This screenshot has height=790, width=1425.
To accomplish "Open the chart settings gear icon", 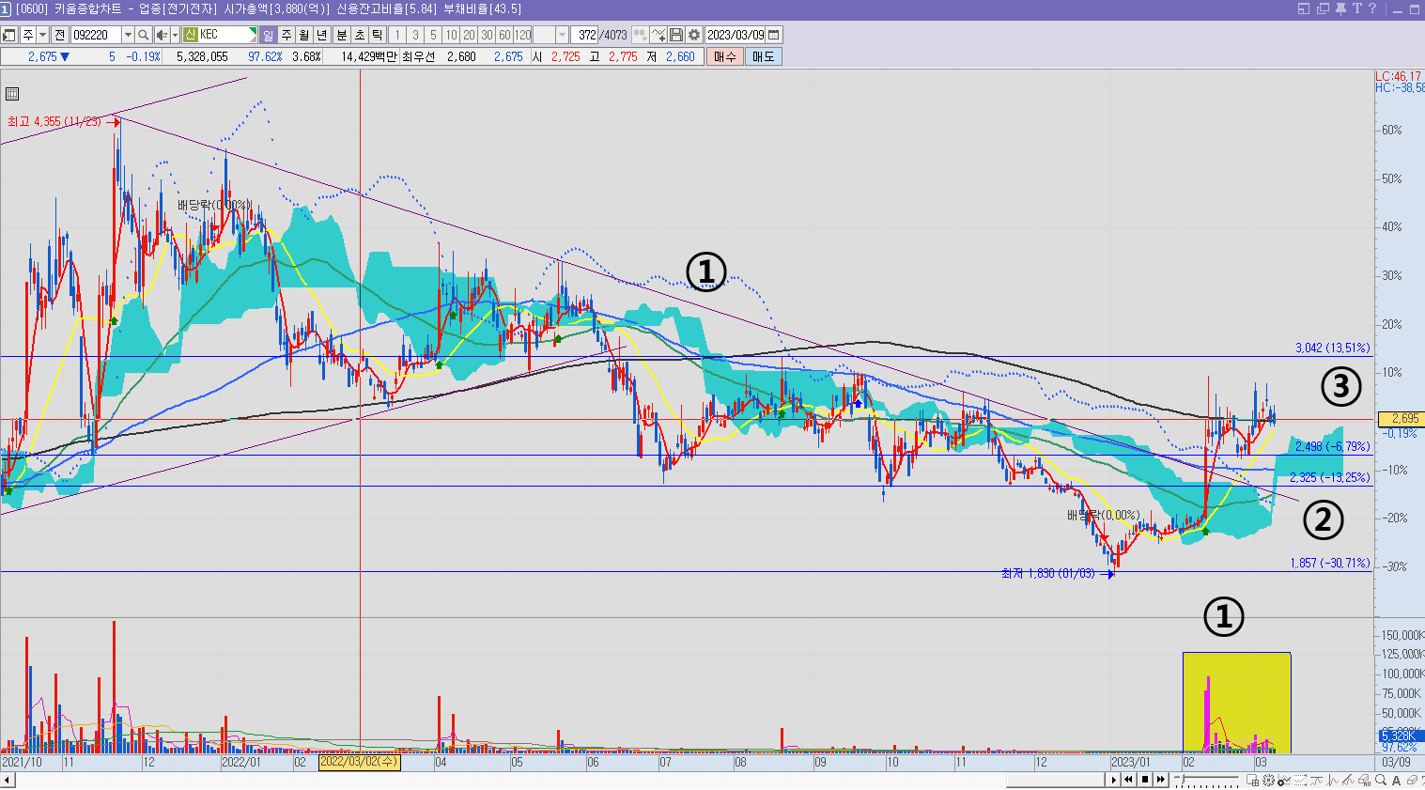I will click(694, 35).
